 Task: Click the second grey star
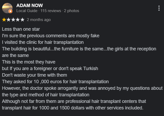[x=9, y=20]
